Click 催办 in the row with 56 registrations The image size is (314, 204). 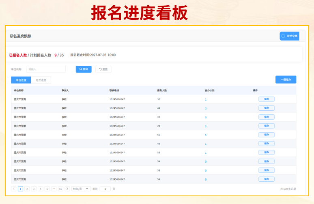[267, 135]
